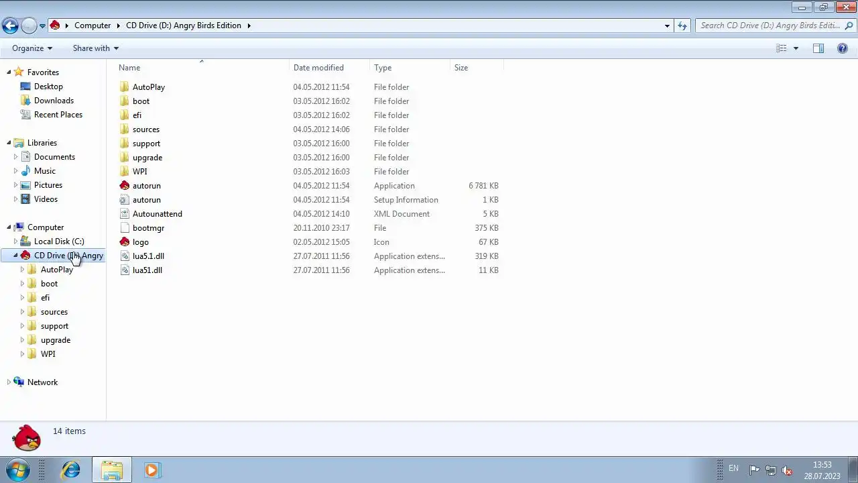The width and height of the screenshot is (858, 483).
Task: Click the Action Center flag tray icon
Action: point(754,470)
